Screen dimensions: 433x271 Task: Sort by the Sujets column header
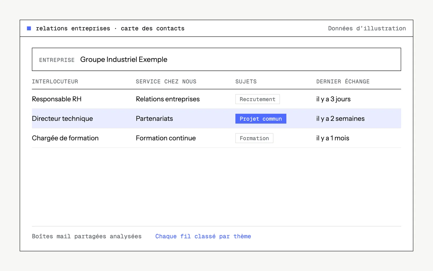(x=246, y=82)
